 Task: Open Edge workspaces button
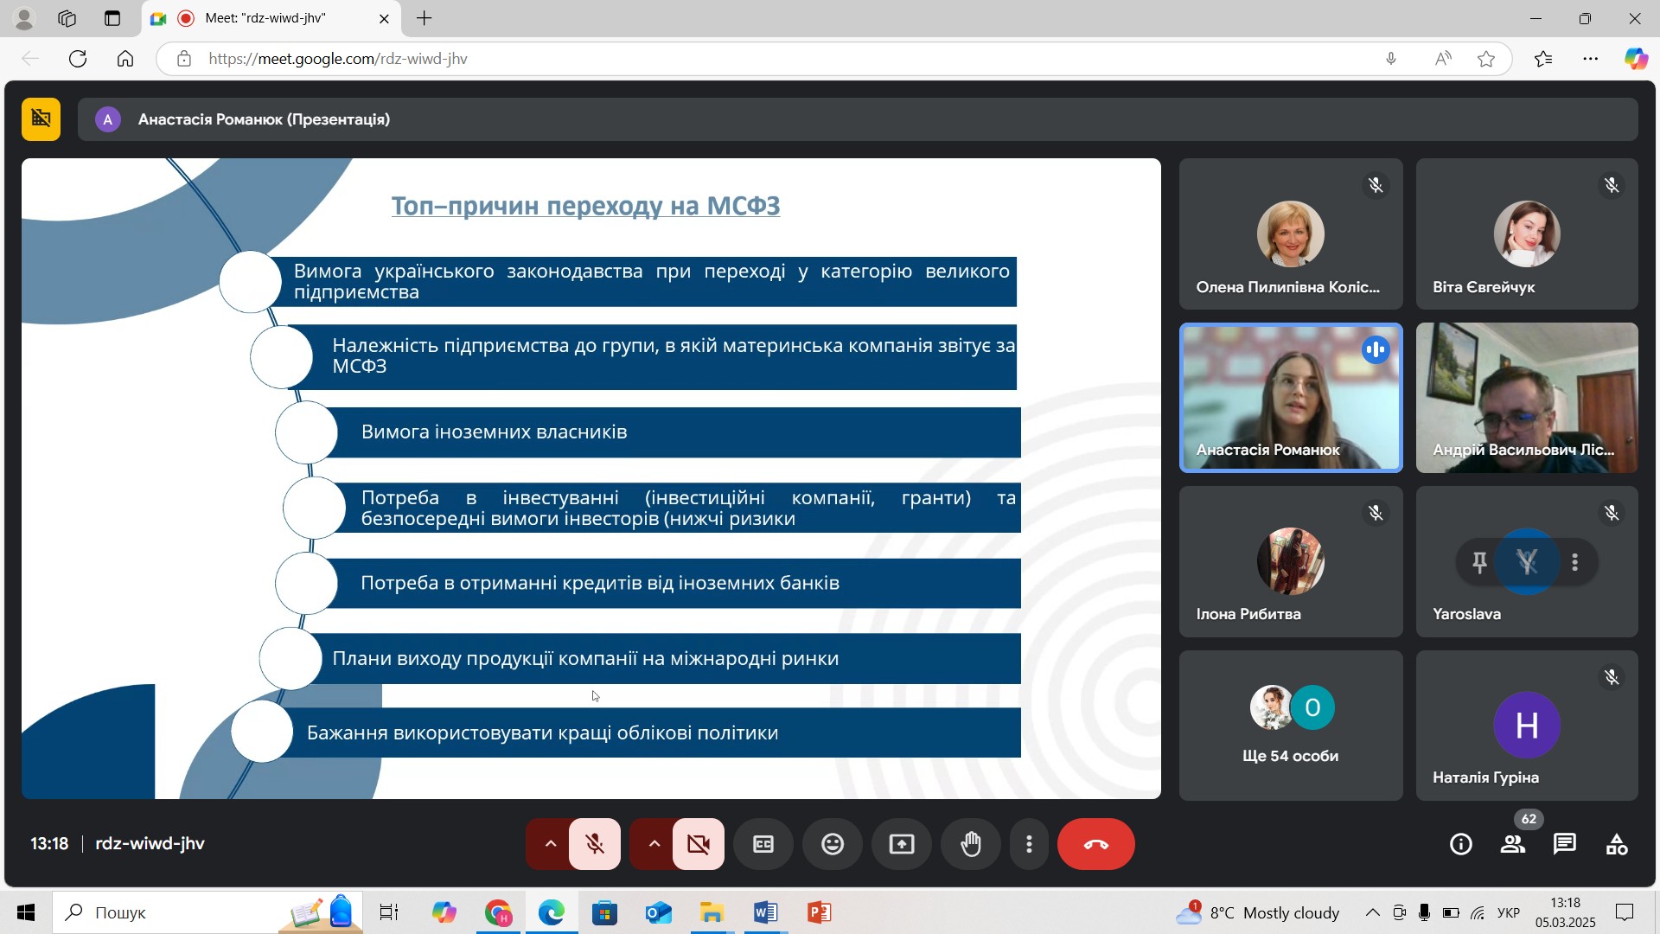67,18
